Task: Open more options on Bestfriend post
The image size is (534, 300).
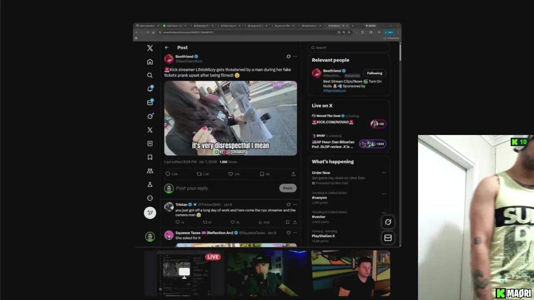Action: tap(295, 56)
